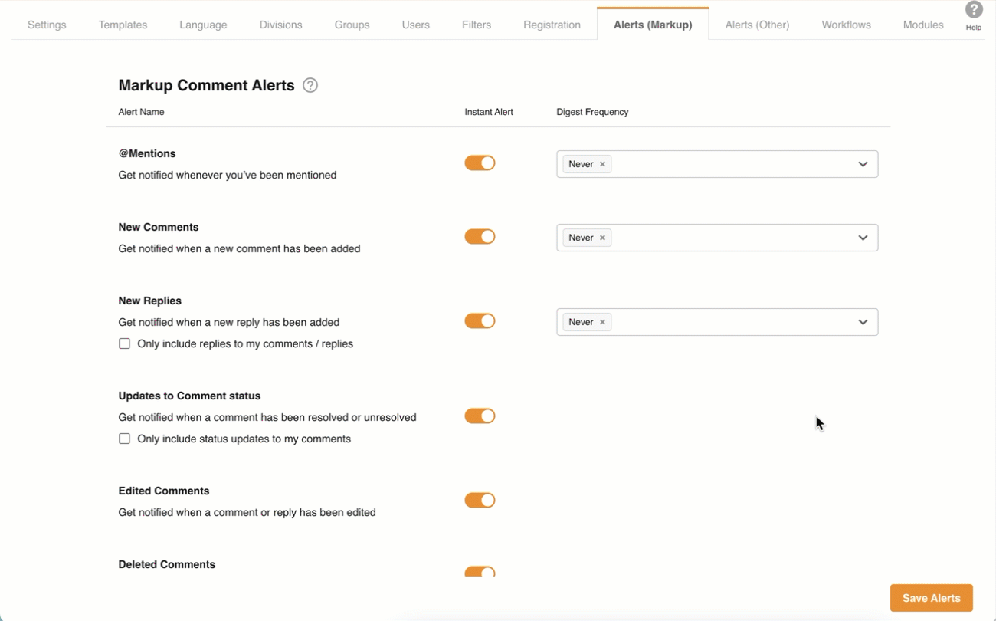The height and width of the screenshot is (621, 996).
Task: Open New Comments digest frequency dropdown arrow
Action: (863, 238)
